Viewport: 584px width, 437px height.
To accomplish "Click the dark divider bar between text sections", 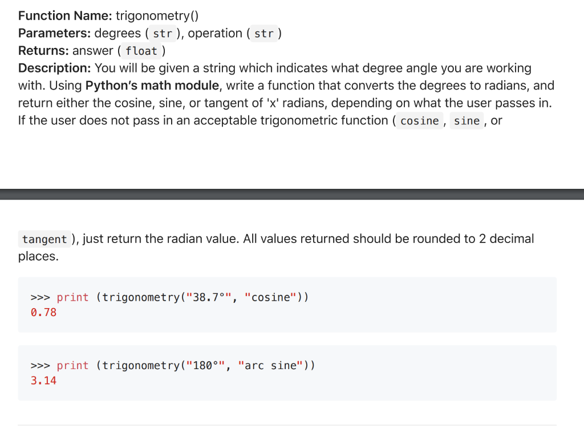I will coord(292,192).
